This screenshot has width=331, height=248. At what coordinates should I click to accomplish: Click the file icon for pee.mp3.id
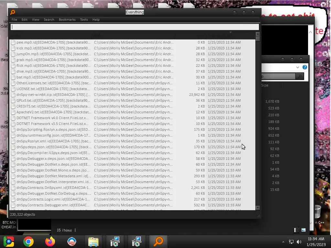(x=13, y=42)
